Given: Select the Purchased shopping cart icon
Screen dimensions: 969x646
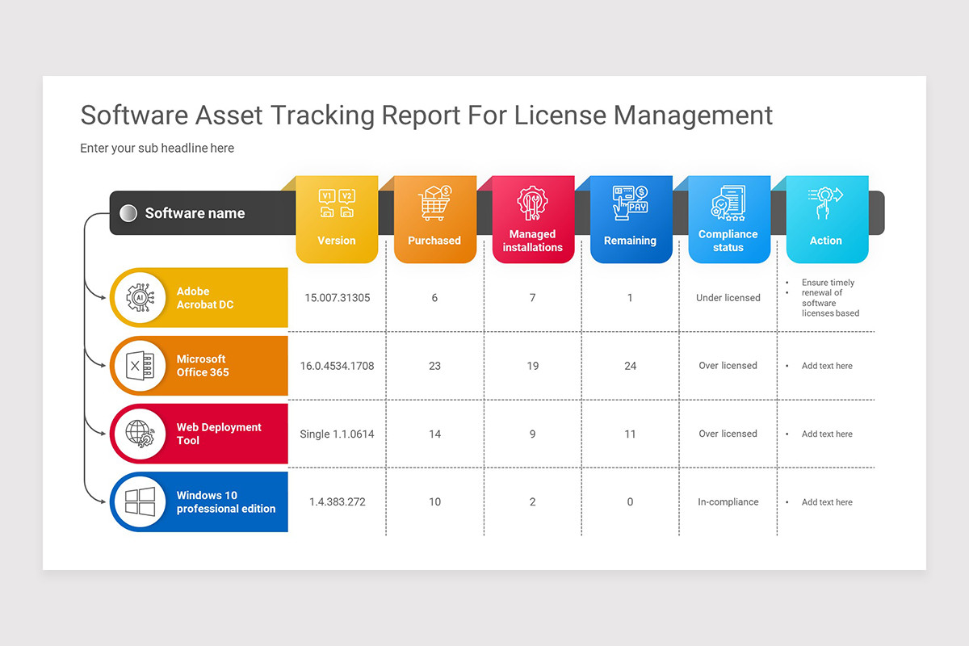Looking at the screenshot, I should 434,203.
